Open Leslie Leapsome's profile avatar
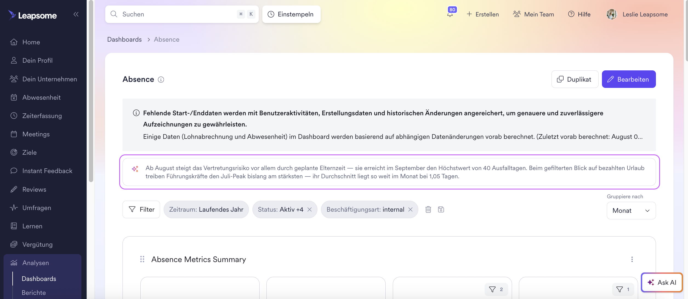The image size is (688, 299). (612, 14)
